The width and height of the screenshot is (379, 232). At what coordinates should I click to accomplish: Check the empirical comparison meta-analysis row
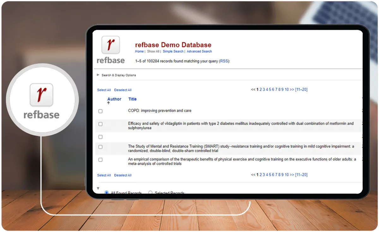(100, 160)
